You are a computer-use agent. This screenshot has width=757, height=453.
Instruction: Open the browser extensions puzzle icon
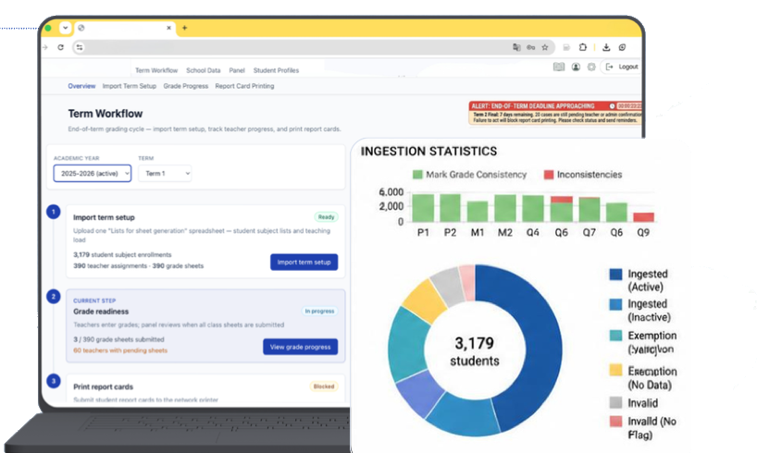click(x=583, y=47)
